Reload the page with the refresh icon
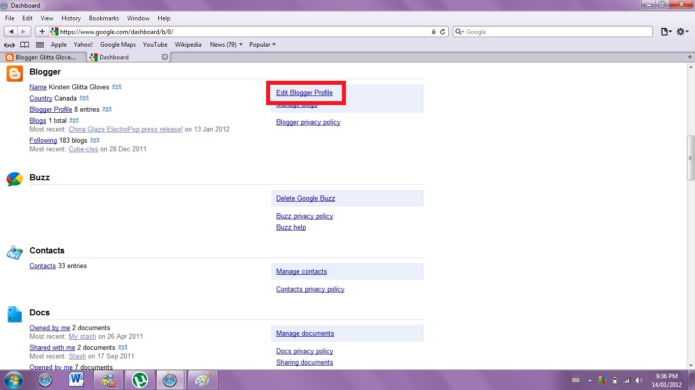Screen dimensions: 695x390 click(x=443, y=31)
